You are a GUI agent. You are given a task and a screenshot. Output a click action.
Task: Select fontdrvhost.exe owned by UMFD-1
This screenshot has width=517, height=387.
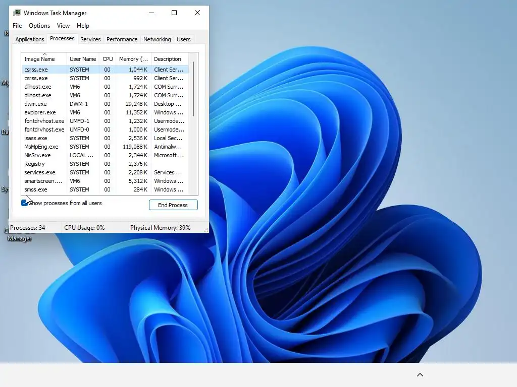pos(105,121)
